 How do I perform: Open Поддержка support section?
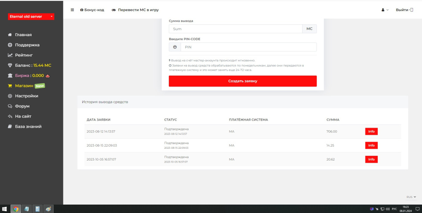[27, 45]
